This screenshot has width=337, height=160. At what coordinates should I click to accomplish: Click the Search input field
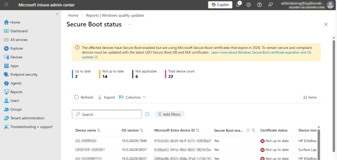click(x=107, y=114)
